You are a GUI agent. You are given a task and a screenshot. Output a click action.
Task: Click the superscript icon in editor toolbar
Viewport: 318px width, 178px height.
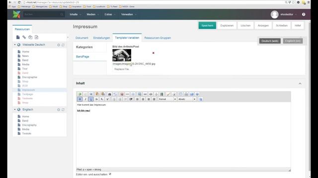click(107, 99)
